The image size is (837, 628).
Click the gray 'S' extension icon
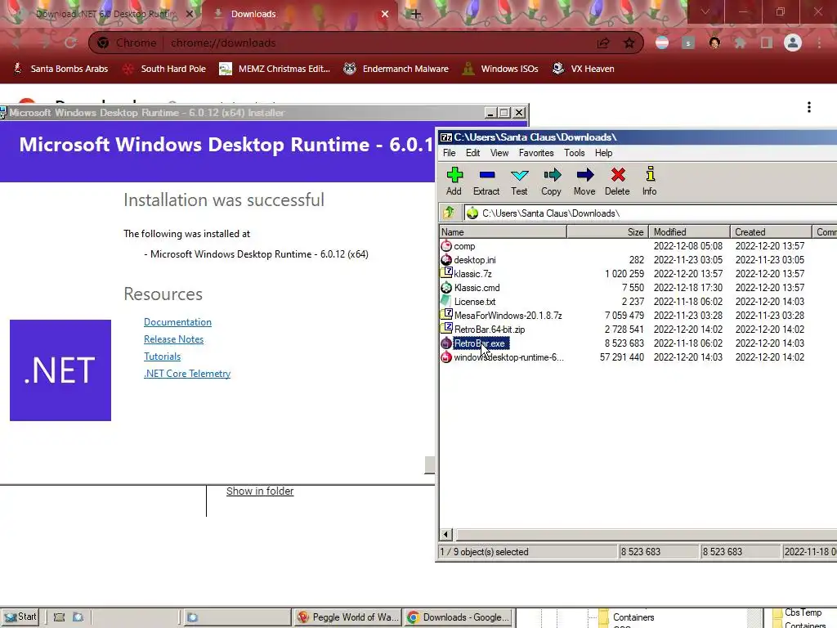point(688,43)
